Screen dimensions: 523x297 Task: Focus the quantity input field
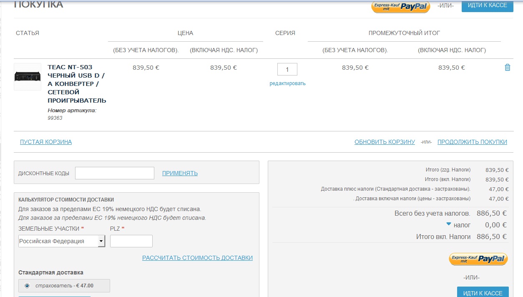click(x=287, y=69)
